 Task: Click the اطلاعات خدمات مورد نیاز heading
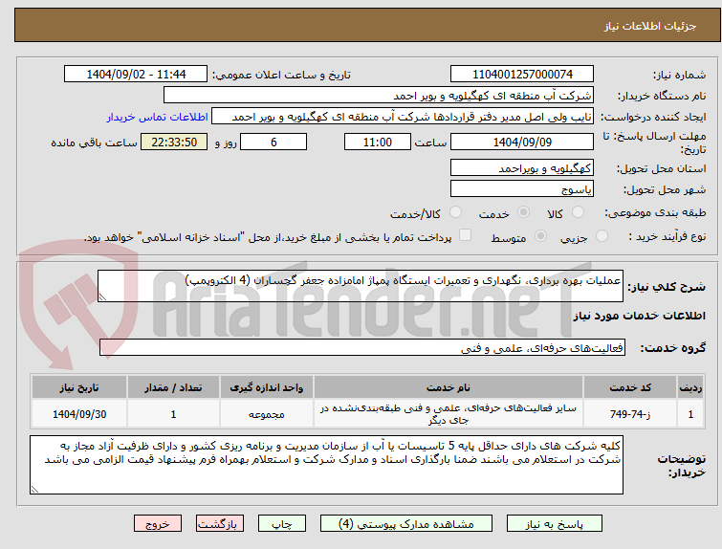point(639,316)
